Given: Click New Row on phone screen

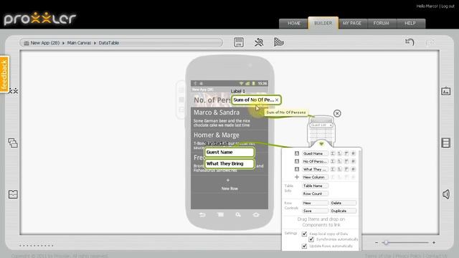Looking at the screenshot, I should (229, 185).
